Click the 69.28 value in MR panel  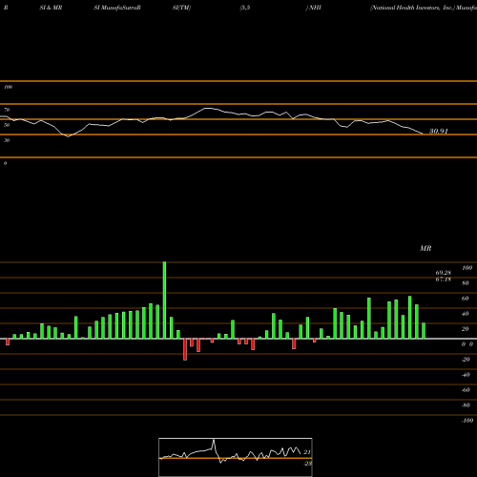(x=444, y=273)
